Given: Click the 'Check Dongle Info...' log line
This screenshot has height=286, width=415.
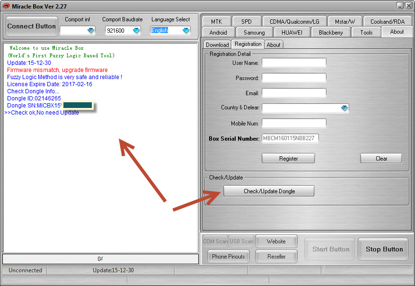Looking at the screenshot, I should click(x=33, y=91).
